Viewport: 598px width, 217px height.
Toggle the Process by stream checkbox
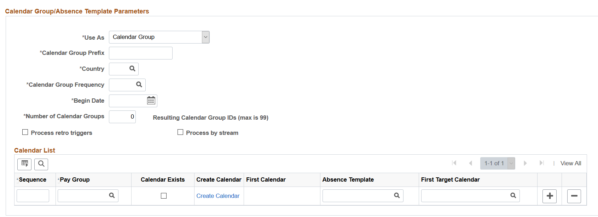tap(180, 132)
